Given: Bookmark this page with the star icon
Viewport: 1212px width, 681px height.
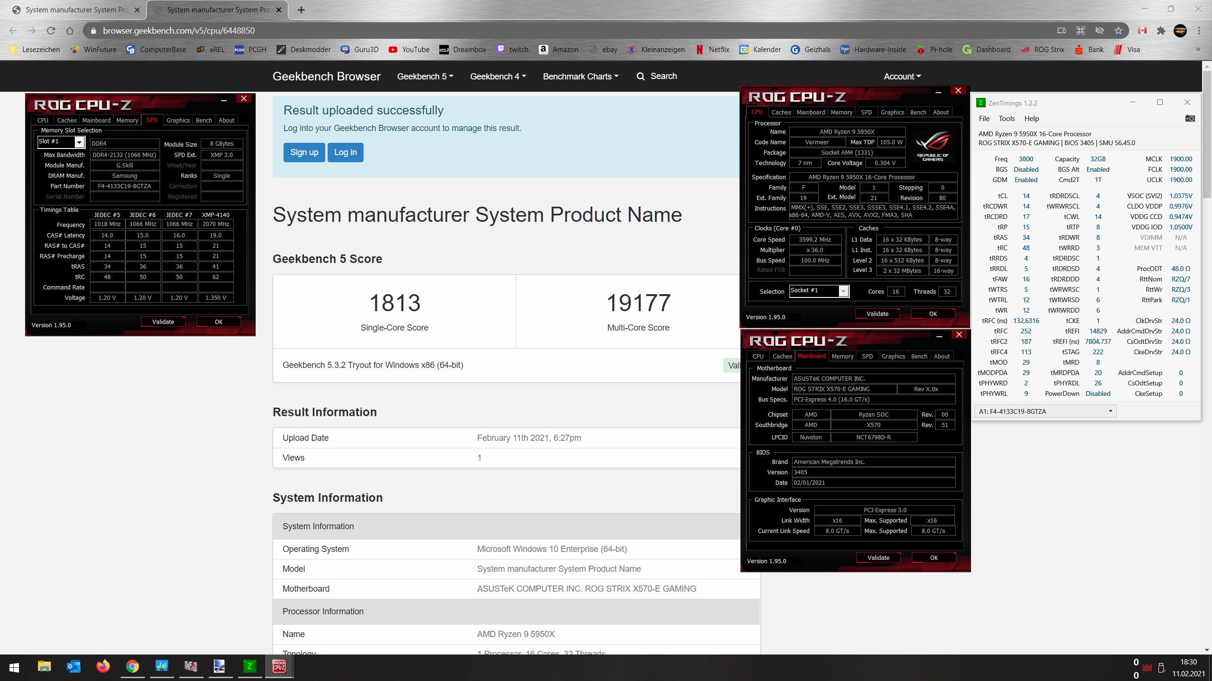Looking at the screenshot, I should (1118, 31).
